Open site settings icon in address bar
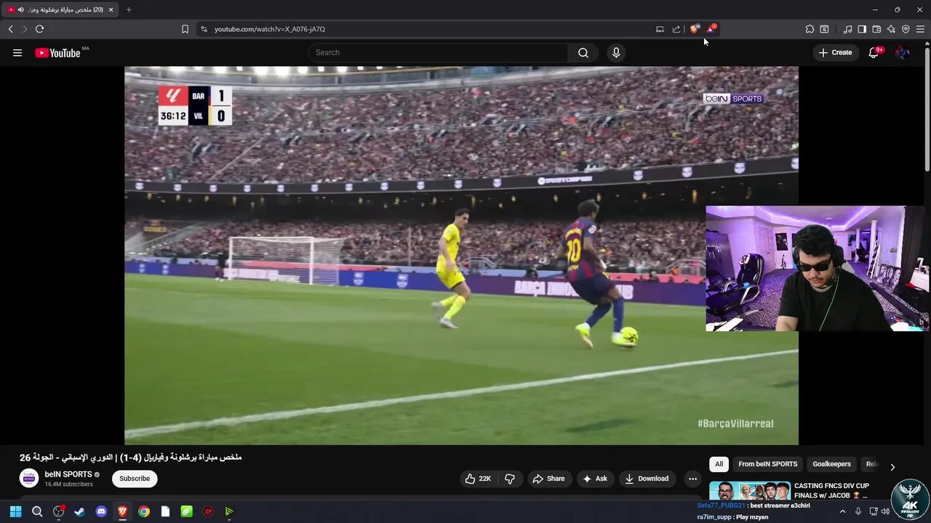Viewport: 931px width, 523px height. coord(204,29)
